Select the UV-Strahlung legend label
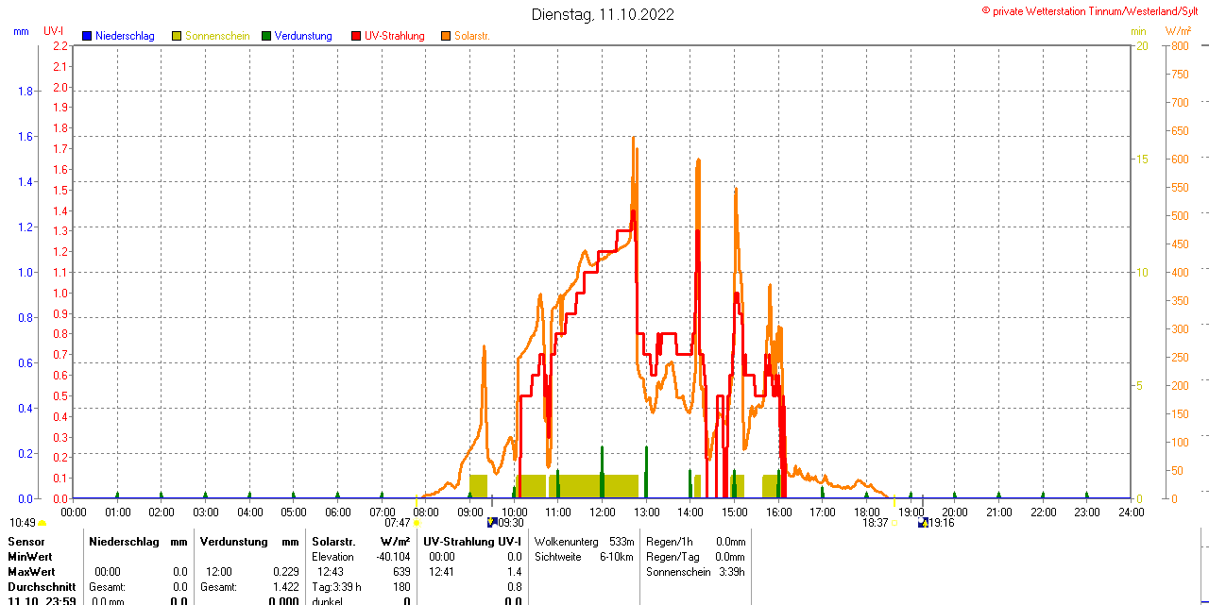Image resolution: width=1209 pixels, height=605 pixels. pyautogui.click(x=394, y=36)
